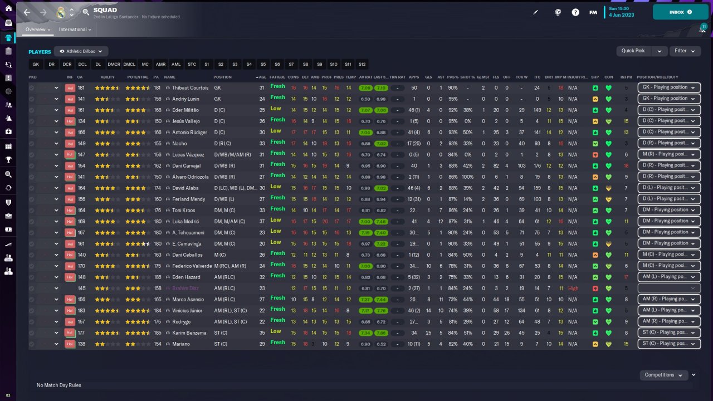Image resolution: width=713 pixels, height=401 pixels.
Task: Open the search magnifier beside SQUAD title
Action: coord(86,12)
